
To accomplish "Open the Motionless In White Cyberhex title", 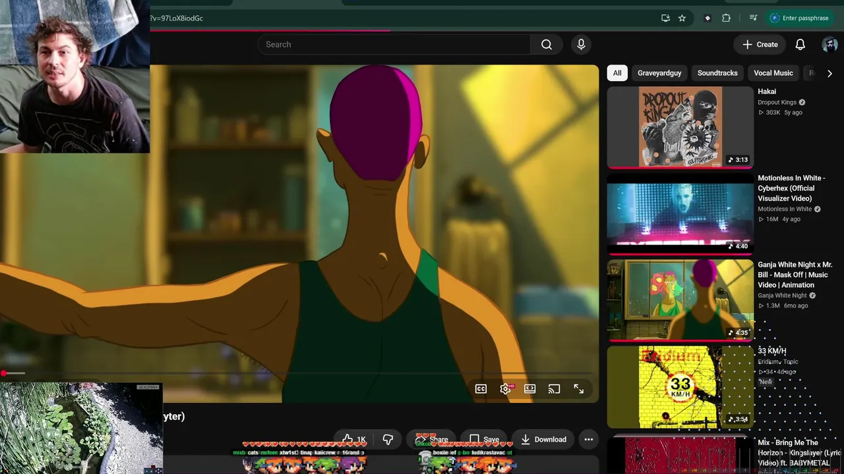I will pyautogui.click(x=791, y=188).
